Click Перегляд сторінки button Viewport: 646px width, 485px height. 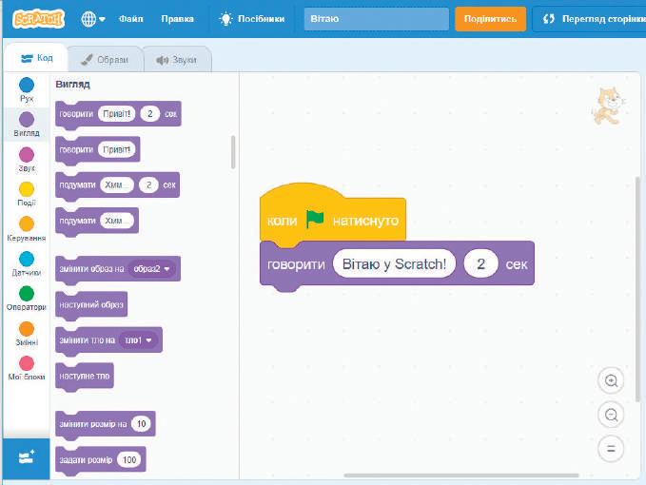point(592,19)
